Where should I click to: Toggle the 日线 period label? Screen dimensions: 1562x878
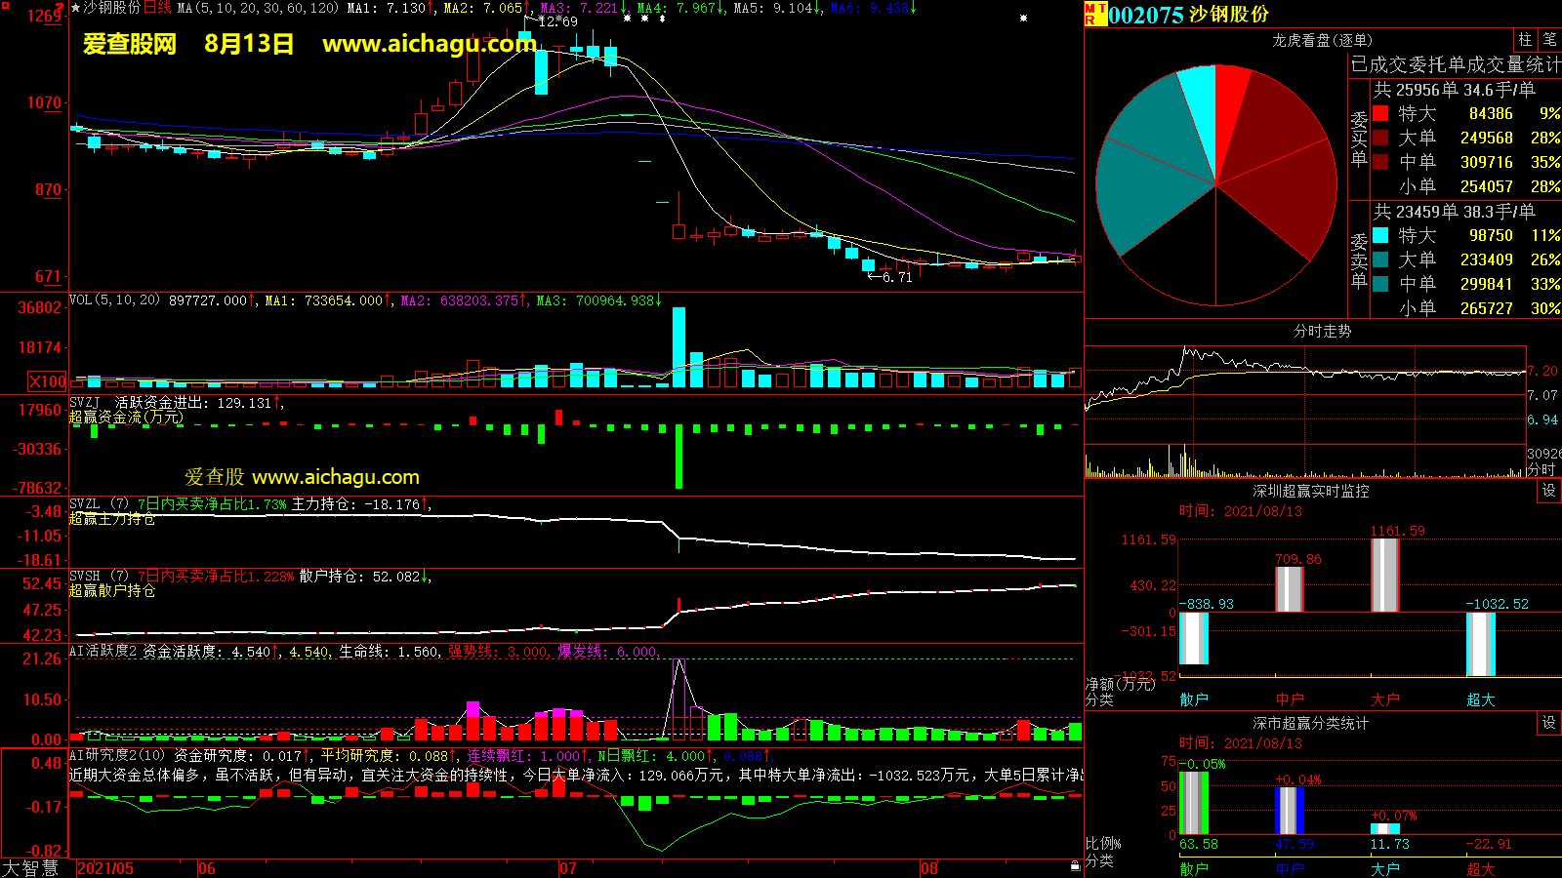[x=157, y=8]
